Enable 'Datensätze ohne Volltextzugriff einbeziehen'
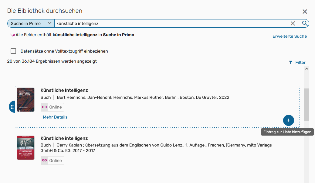Image resolution: width=315 pixels, height=183 pixels. [13, 51]
